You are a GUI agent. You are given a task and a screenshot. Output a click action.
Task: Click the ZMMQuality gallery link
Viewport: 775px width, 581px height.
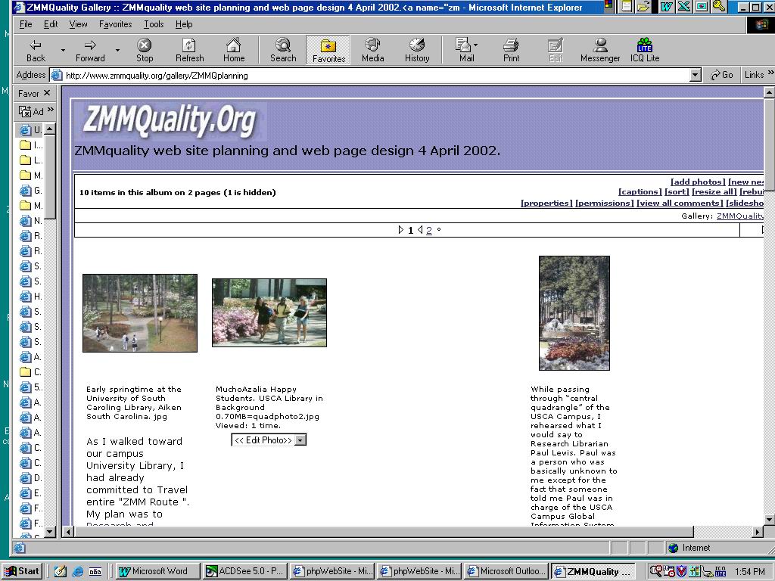click(x=740, y=216)
